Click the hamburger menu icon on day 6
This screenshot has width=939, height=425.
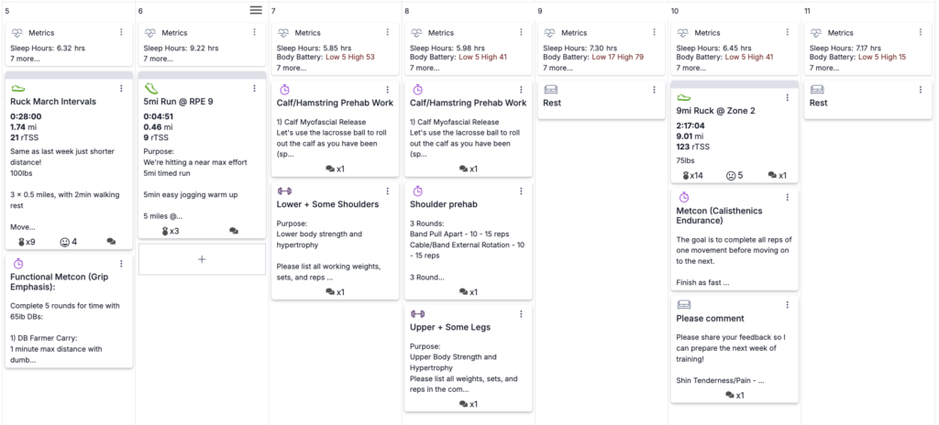[257, 10]
